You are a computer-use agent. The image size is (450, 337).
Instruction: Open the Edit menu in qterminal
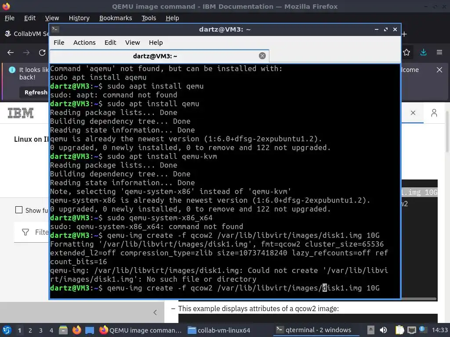[x=110, y=43]
